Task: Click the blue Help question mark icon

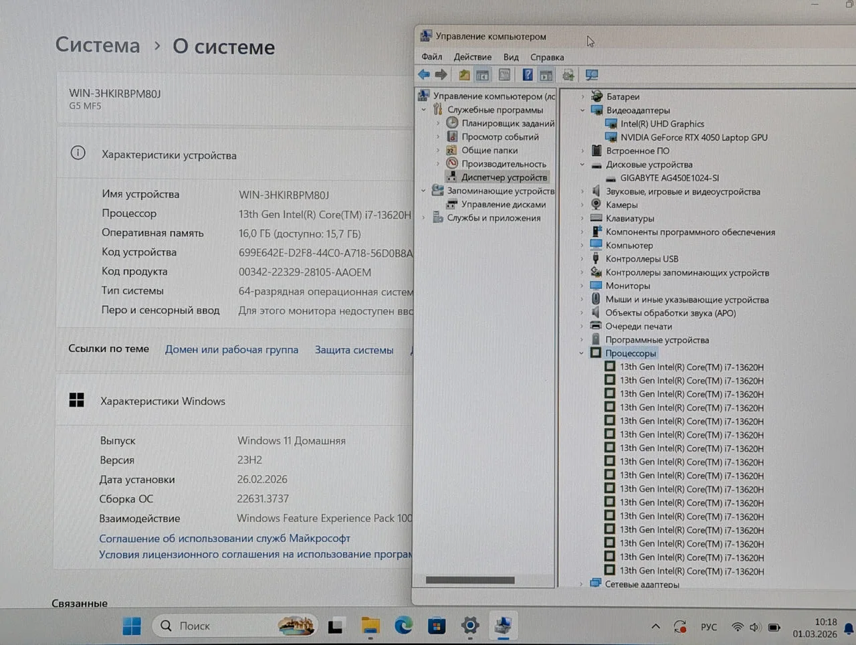Action: 528,75
